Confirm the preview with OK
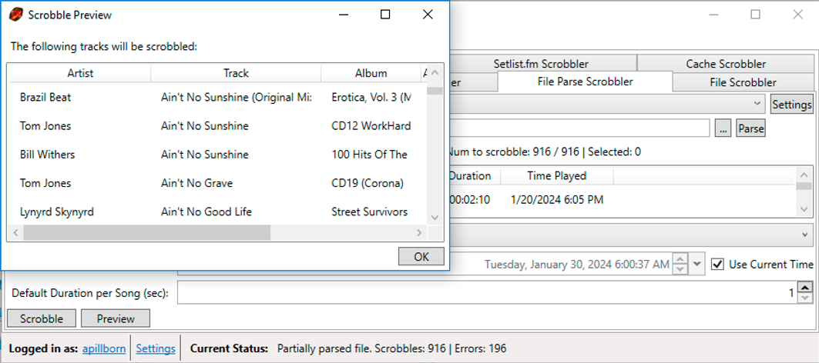Screen dimensions: 819x363 tap(421, 257)
